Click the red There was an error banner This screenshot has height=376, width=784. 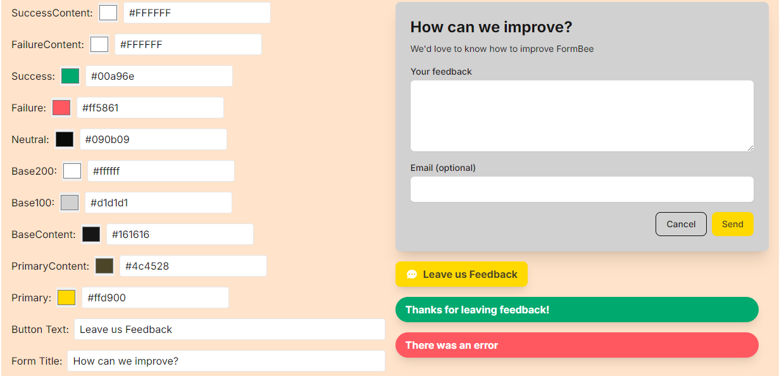coord(576,345)
